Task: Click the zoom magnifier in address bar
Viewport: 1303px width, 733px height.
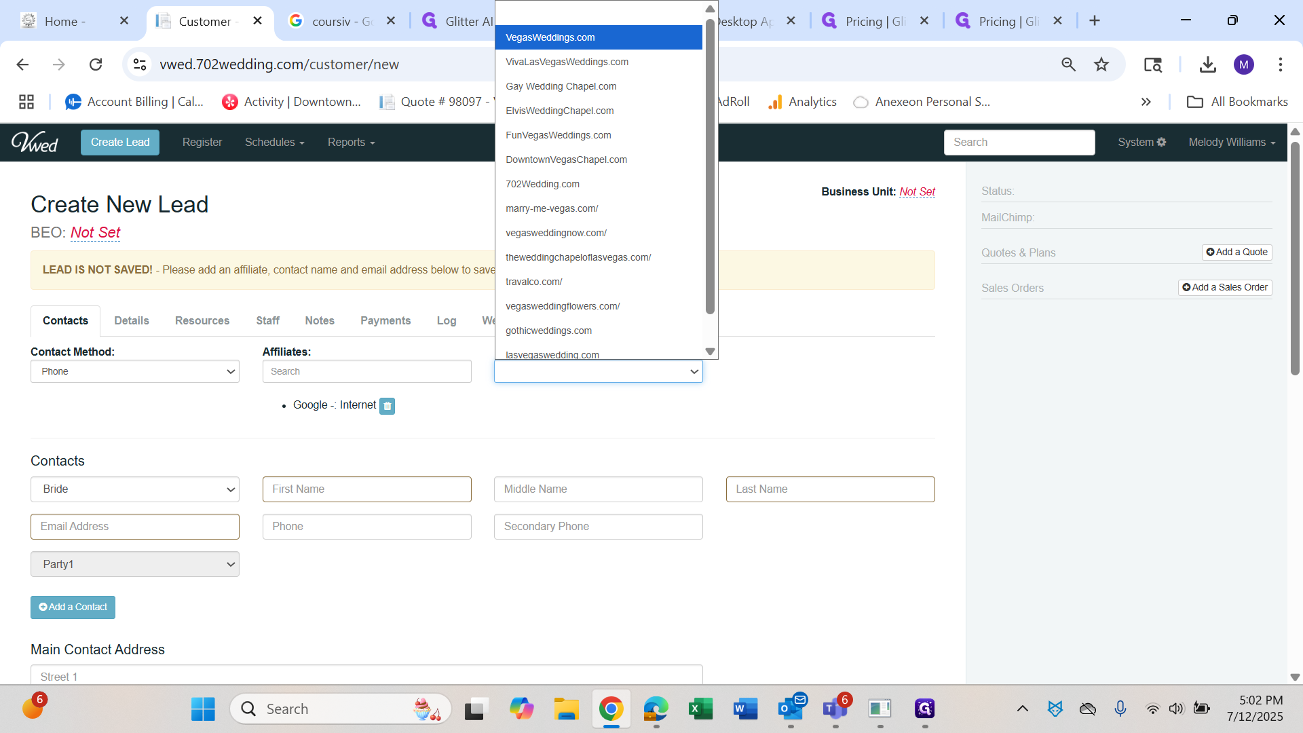Action: 1068,64
